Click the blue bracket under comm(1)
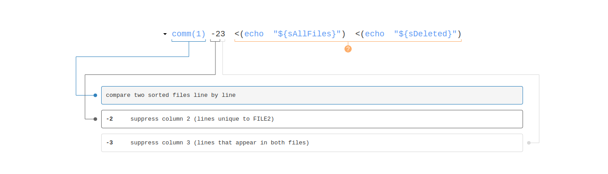The height and width of the screenshot is (174, 608). coord(188,41)
